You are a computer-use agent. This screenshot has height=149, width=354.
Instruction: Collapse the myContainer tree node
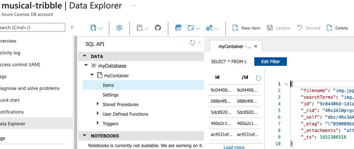(92, 74)
